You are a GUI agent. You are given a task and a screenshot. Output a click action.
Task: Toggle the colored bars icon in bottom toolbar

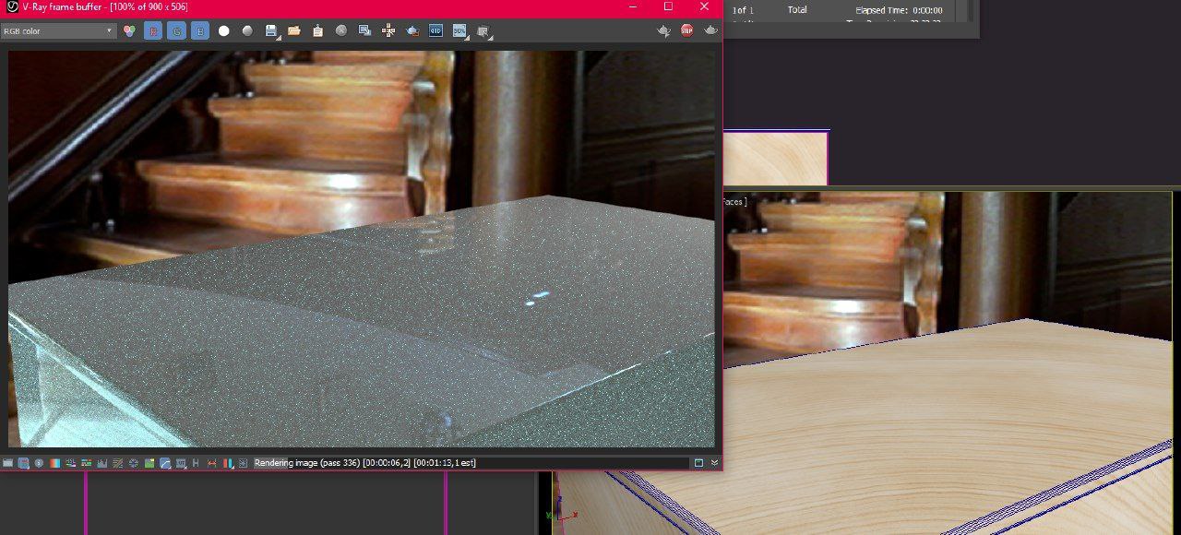[x=228, y=463]
